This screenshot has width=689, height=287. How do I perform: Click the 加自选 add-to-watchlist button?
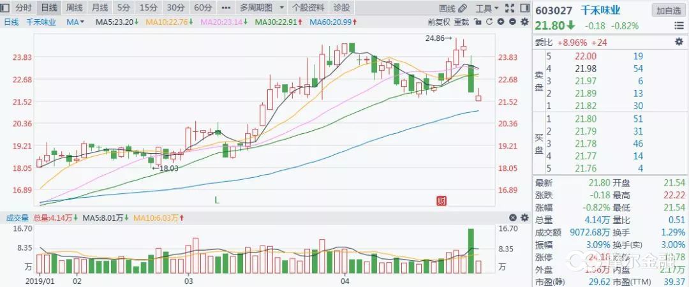click(668, 11)
